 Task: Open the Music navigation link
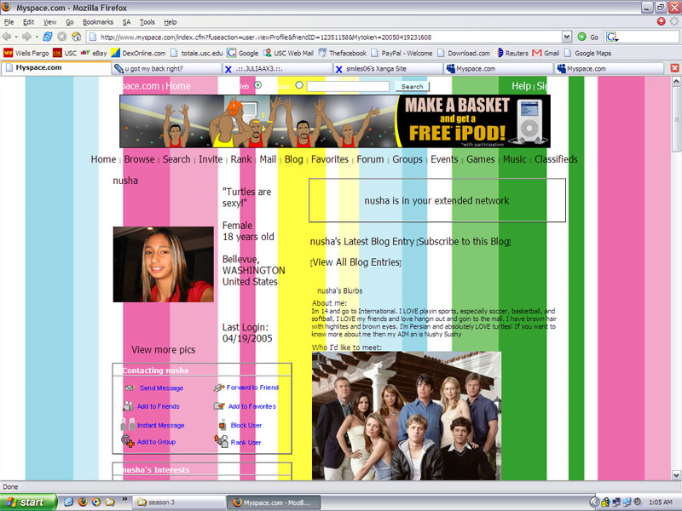[x=515, y=159]
